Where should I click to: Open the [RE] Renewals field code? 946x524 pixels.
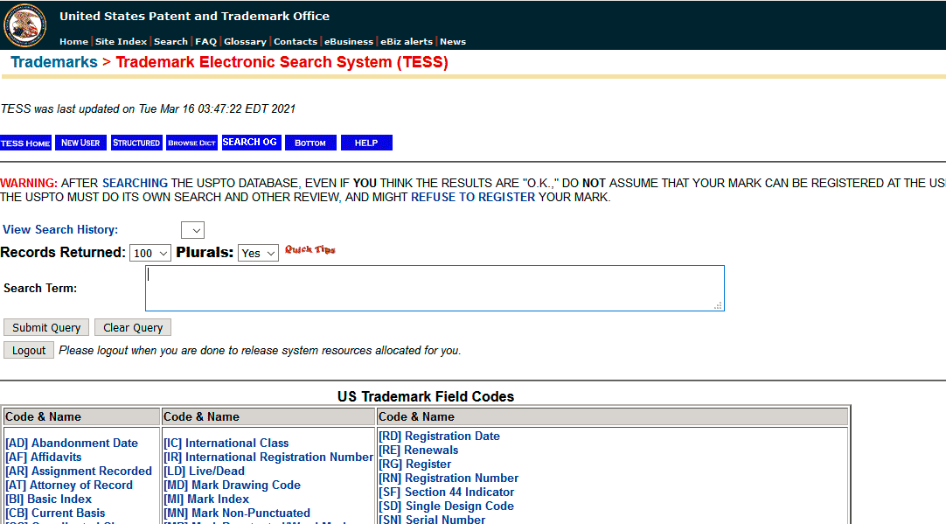418,450
